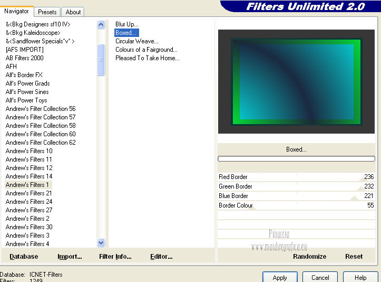381x282 pixels.
Task: Open Help
Action: click(360, 277)
